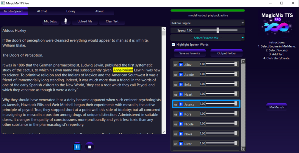Image resolution: width=299 pixels, height=153 pixels.
Task: Pause playback with the pause button
Action: (x=77, y=147)
